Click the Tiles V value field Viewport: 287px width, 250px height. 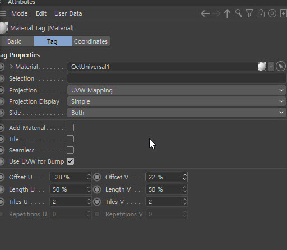tap(164, 202)
